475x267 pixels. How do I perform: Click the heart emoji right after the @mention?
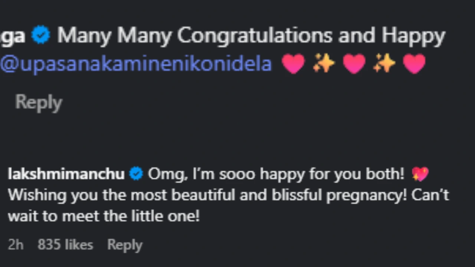[293, 64]
